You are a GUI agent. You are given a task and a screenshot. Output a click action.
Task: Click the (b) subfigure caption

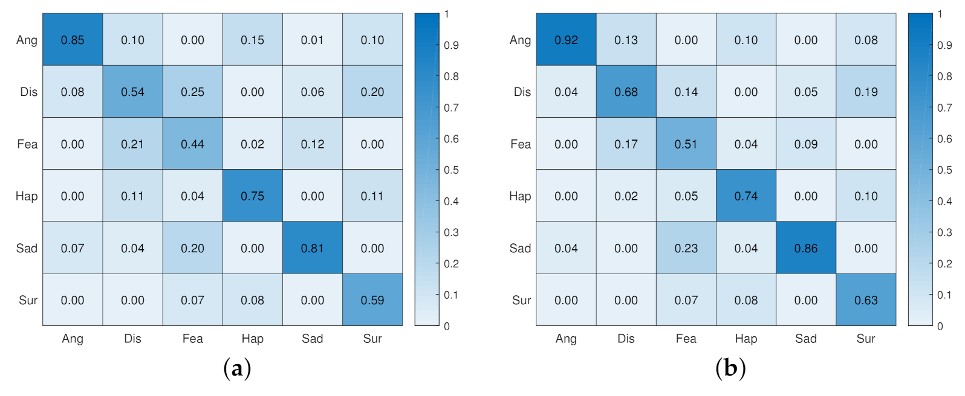pos(730,368)
